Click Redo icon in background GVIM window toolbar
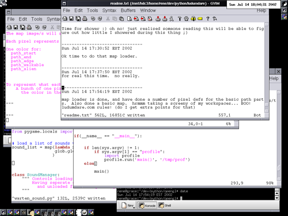 [44, 27]
